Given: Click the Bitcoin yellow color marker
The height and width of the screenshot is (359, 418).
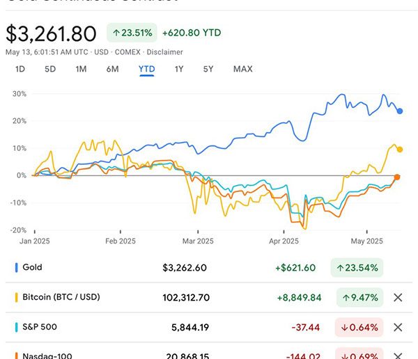Looking at the screenshot, I should [x=17, y=298].
